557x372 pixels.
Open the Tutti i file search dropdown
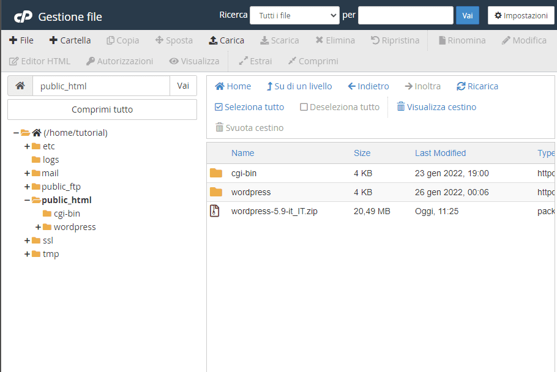tap(294, 16)
